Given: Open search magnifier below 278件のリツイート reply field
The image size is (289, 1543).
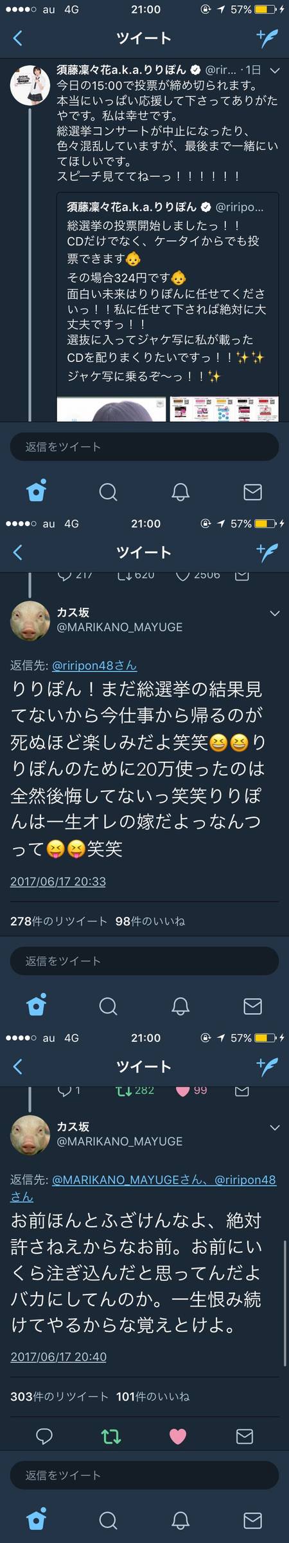Looking at the screenshot, I should click(x=108, y=1006).
